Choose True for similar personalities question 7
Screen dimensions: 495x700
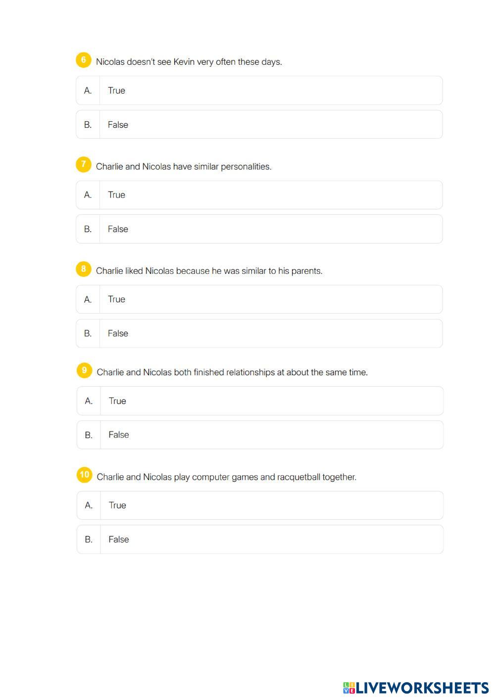259,195
